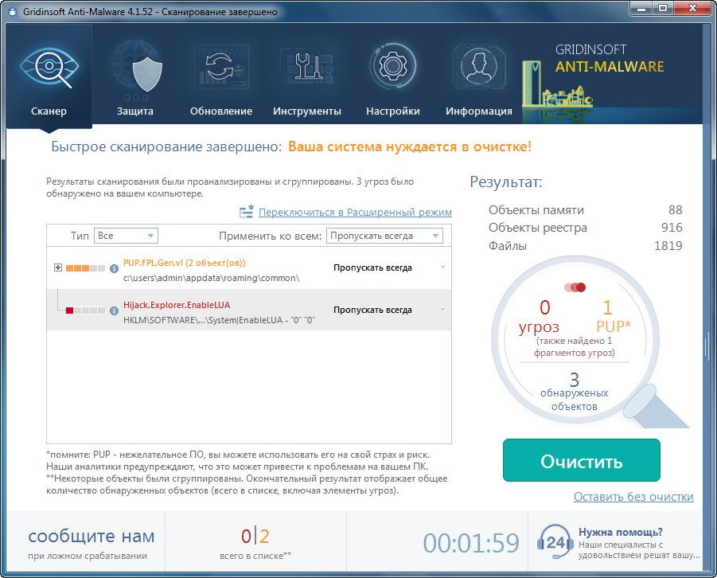
Task: Expand the PUP.FPL.Gen.vl group
Action: (58, 268)
